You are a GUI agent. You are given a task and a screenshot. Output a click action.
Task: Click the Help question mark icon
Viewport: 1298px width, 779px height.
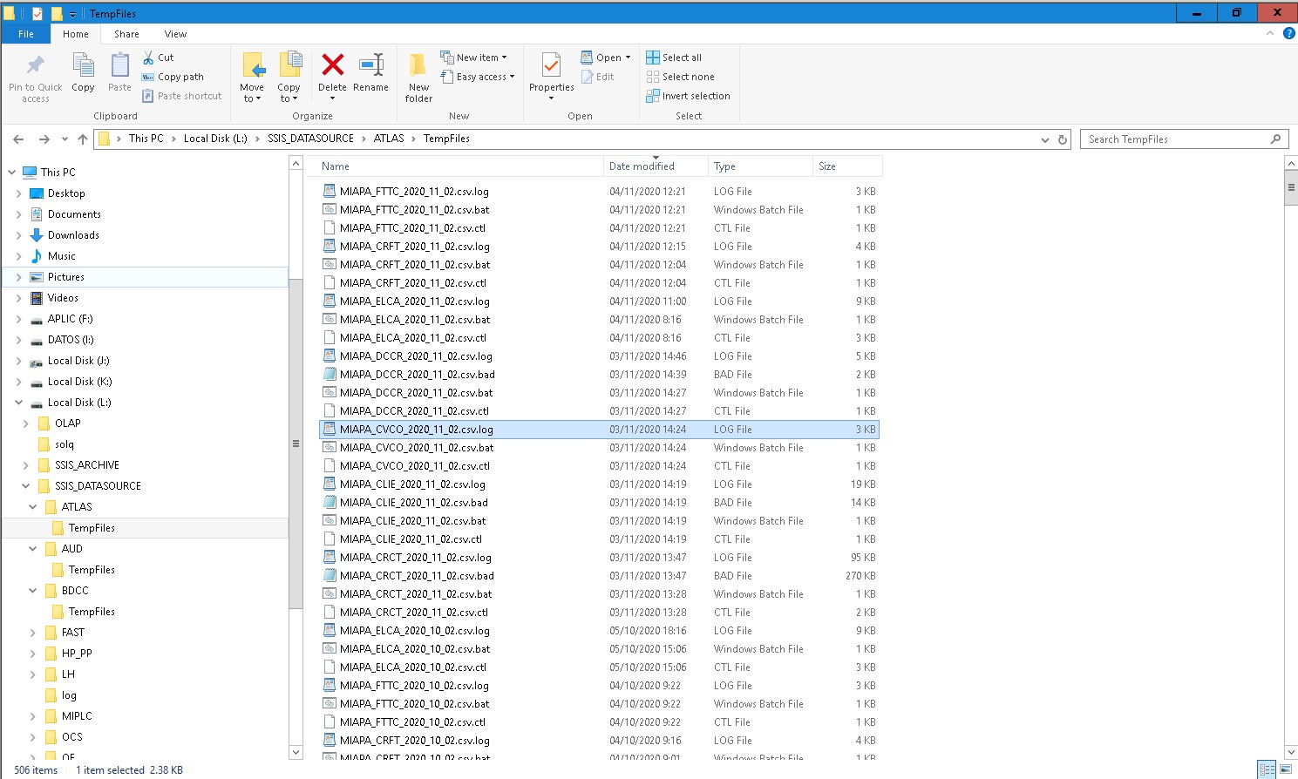(x=1288, y=34)
